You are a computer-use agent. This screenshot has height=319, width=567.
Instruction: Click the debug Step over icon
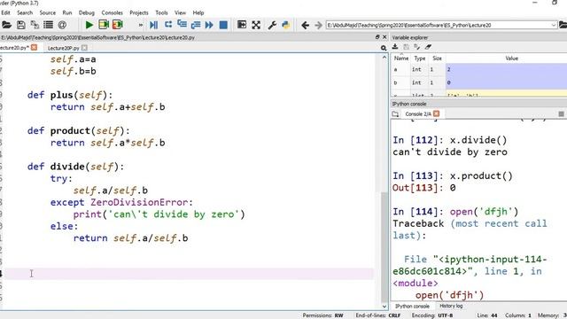(x=168, y=25)
